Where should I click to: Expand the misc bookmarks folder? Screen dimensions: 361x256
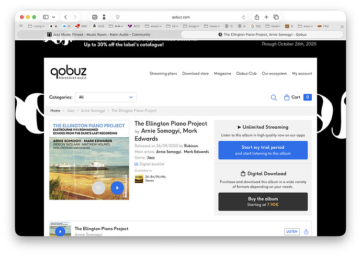point(306,26)
